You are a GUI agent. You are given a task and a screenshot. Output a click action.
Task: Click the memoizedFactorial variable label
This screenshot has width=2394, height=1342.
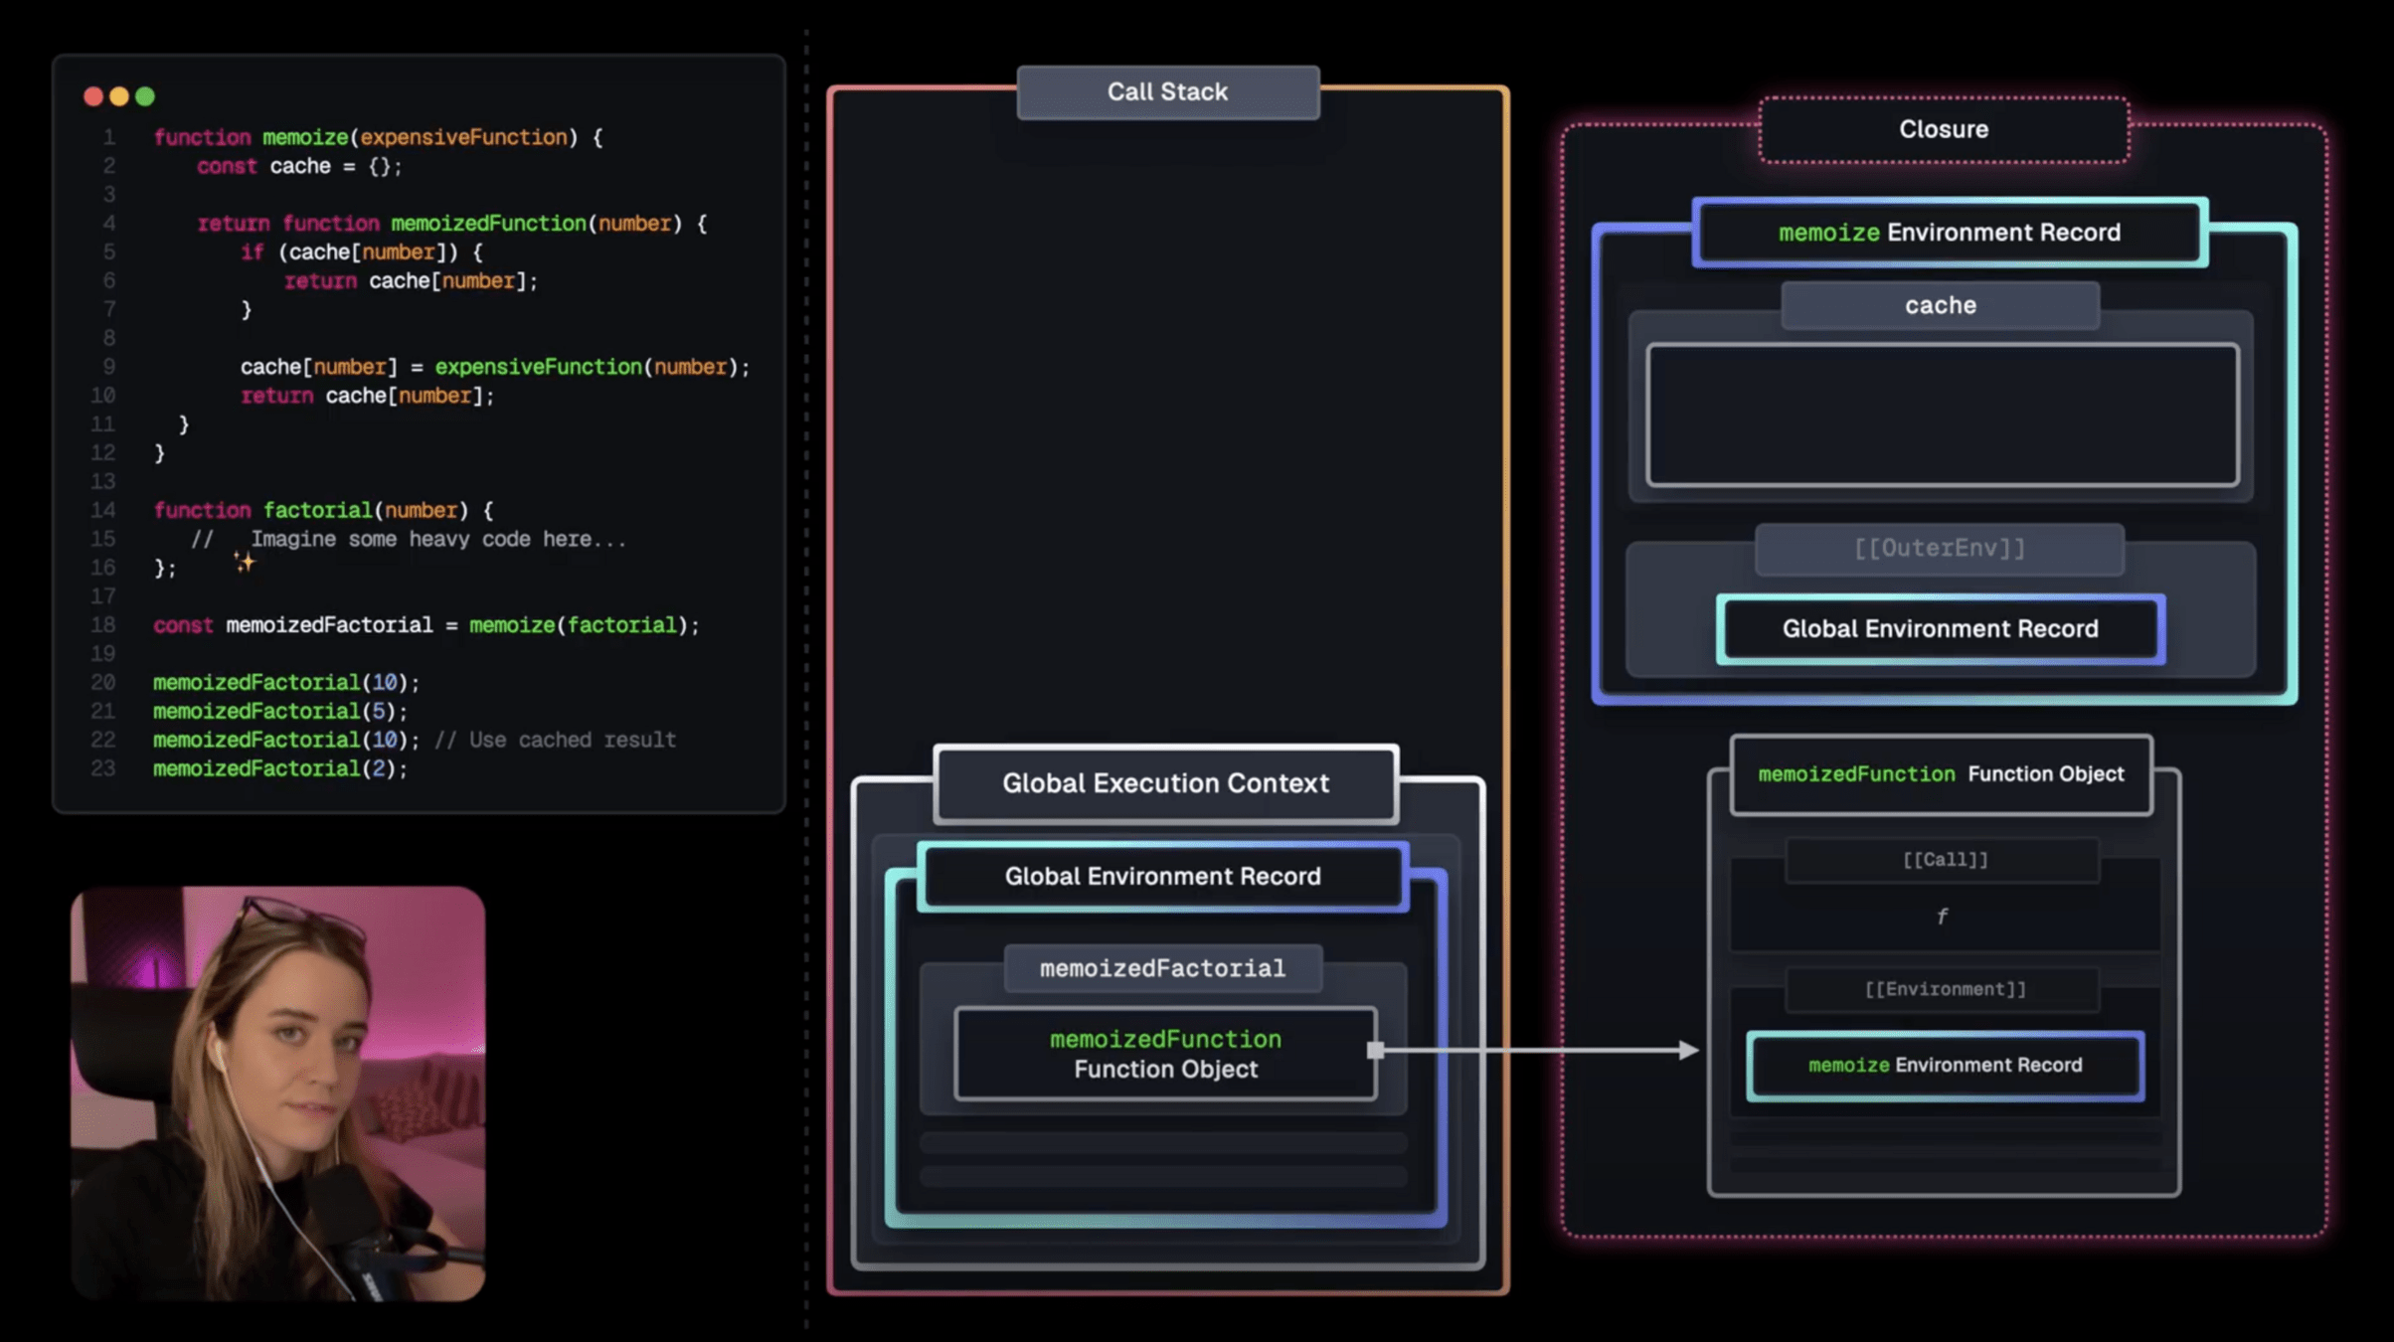click(x=1162, y=968)
